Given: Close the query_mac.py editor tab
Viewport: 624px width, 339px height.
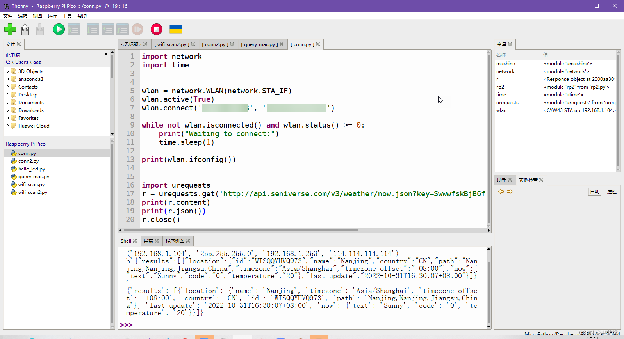Looking at the screenshot, I should (x=282, y=44).
